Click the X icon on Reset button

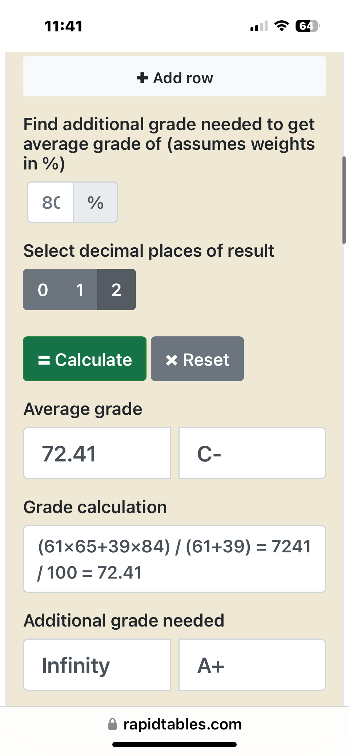[172, 360]
